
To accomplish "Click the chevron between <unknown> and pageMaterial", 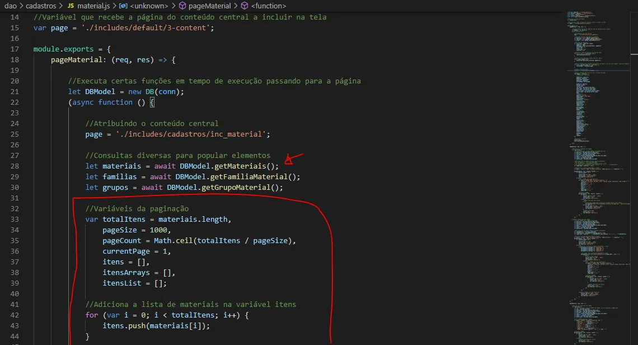I will coord(173,6).
